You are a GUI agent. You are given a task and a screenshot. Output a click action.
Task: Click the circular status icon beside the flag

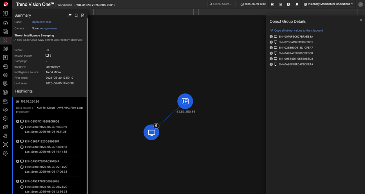coord(76,15)
